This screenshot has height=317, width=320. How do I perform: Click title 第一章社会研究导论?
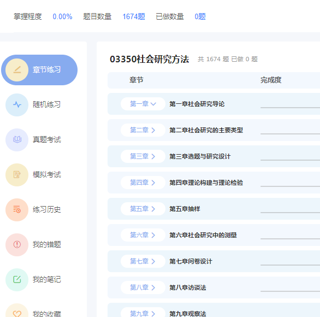[x=197, y=104]
